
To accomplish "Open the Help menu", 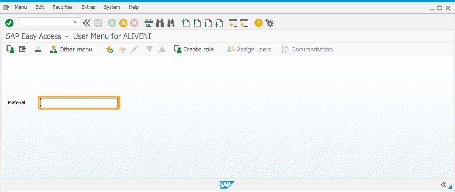I will pyautogui.click(x=134, y=7).
